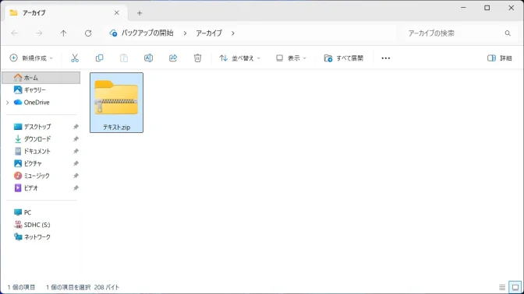This screenshot has width=524, height=294.
Task: Click chevron after バックアップの開始 breadcrumb
Action: pyautogui.click(x=185, y=33)
